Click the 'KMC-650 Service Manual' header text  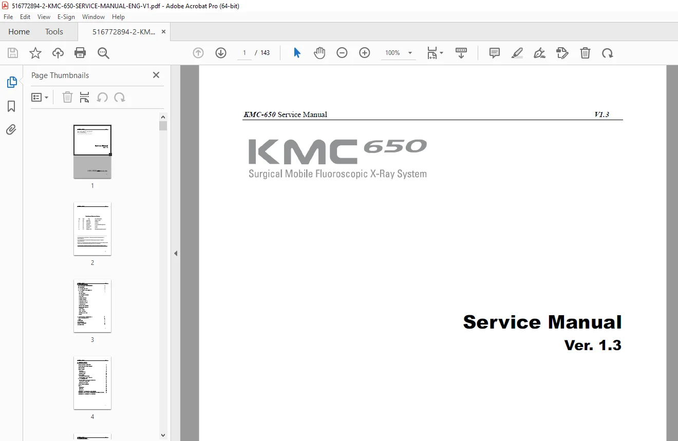click(x=285, y=114)
